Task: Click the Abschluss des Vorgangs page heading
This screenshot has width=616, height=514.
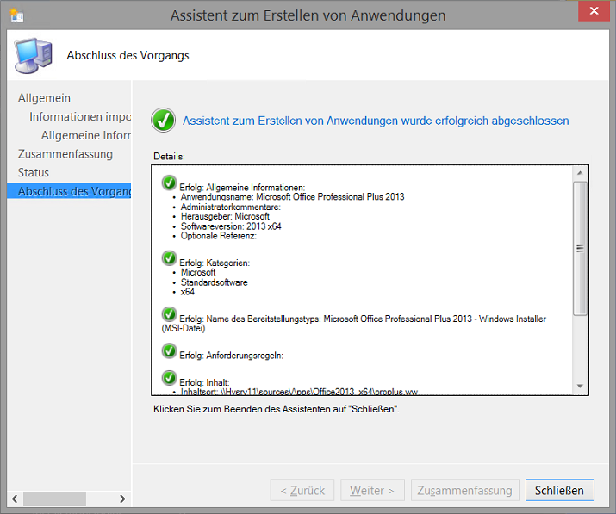Action: [128, 55]
